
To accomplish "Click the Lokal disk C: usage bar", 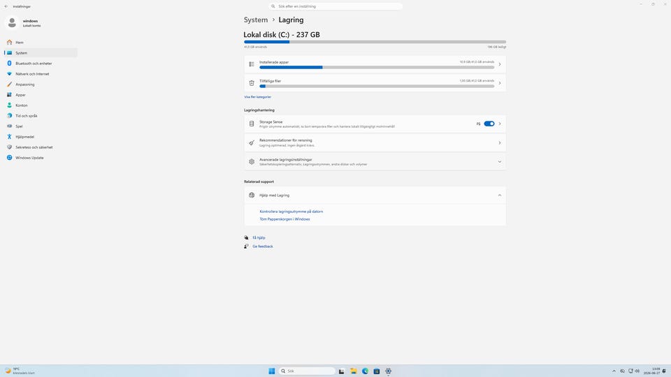I will pos(375,42).
